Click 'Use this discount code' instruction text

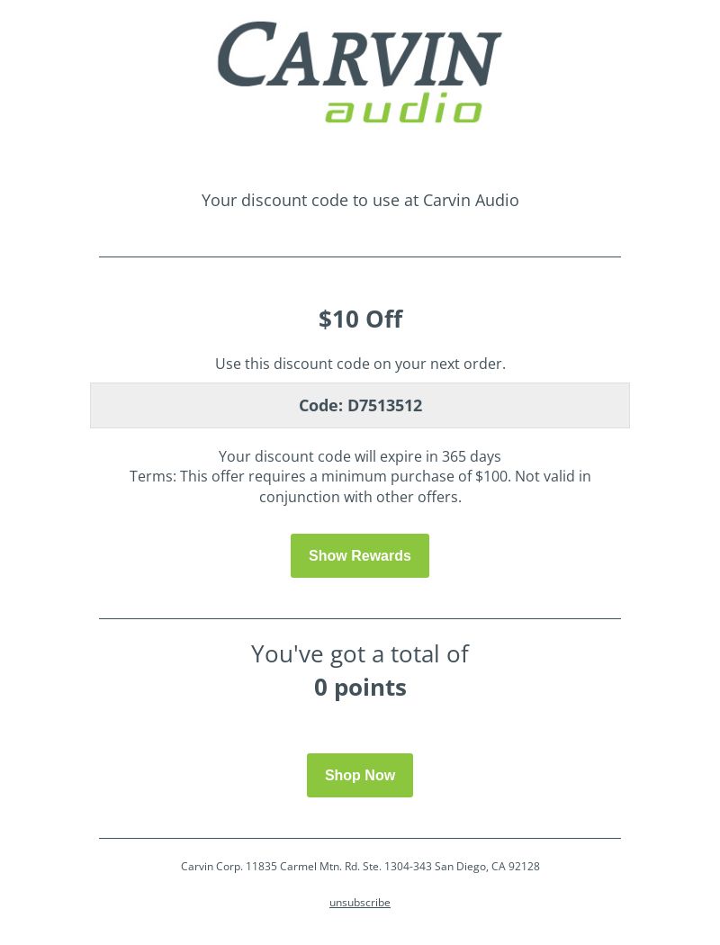pos(360,364)
